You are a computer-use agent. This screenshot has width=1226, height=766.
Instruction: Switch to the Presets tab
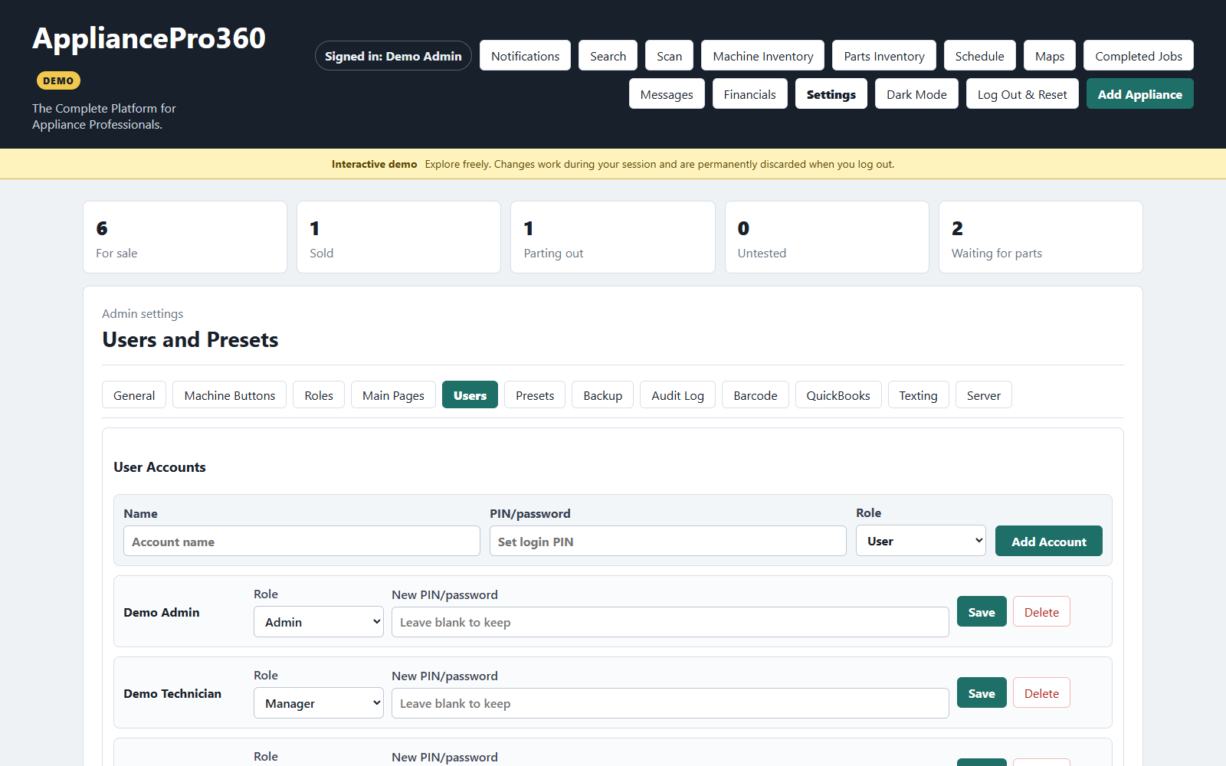pyautogui.click(x=535, y=395)
